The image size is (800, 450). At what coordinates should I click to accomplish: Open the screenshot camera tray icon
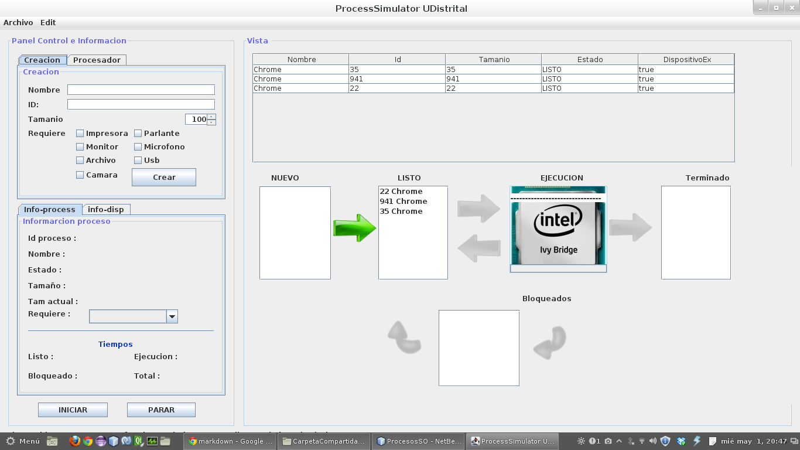pyautogui.click(x=608, y=441)
